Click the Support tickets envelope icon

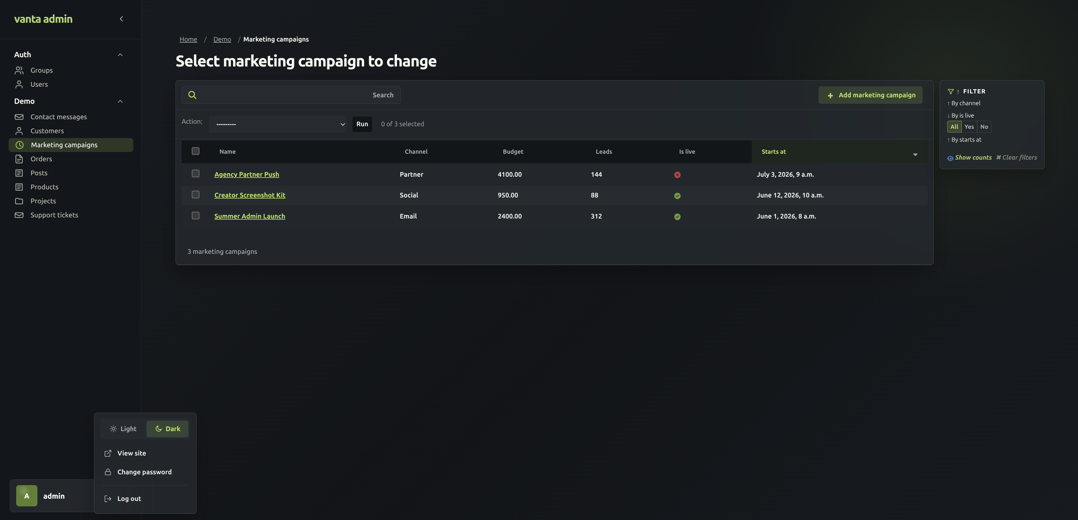(x=19, y=215)
